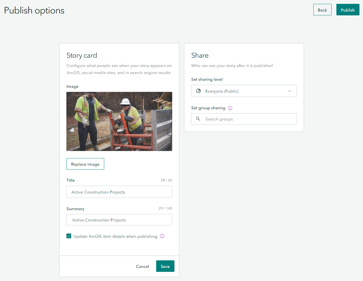Save the story card settings
Image resolution: width=363 pixels, height=281 pixels.
[x=165, y=266]
